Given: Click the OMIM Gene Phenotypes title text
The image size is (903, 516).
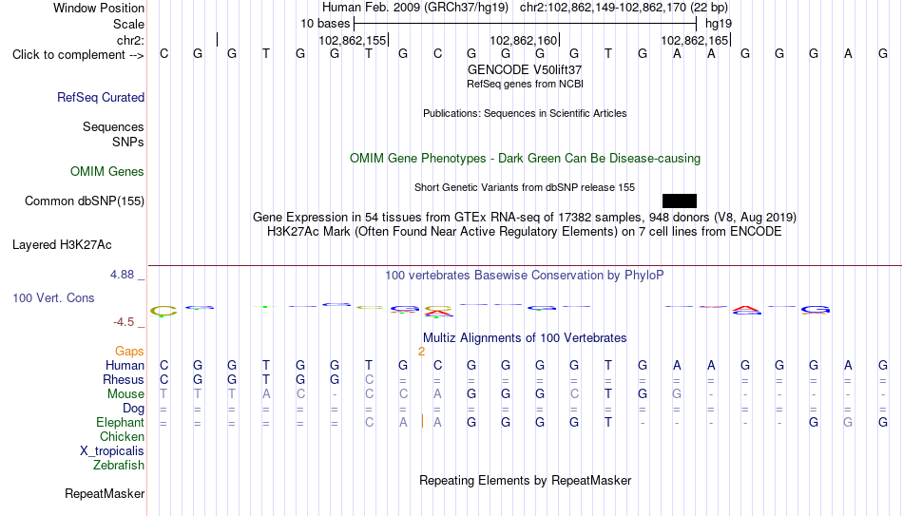Looking at the screenshot, I should point(526,159).
